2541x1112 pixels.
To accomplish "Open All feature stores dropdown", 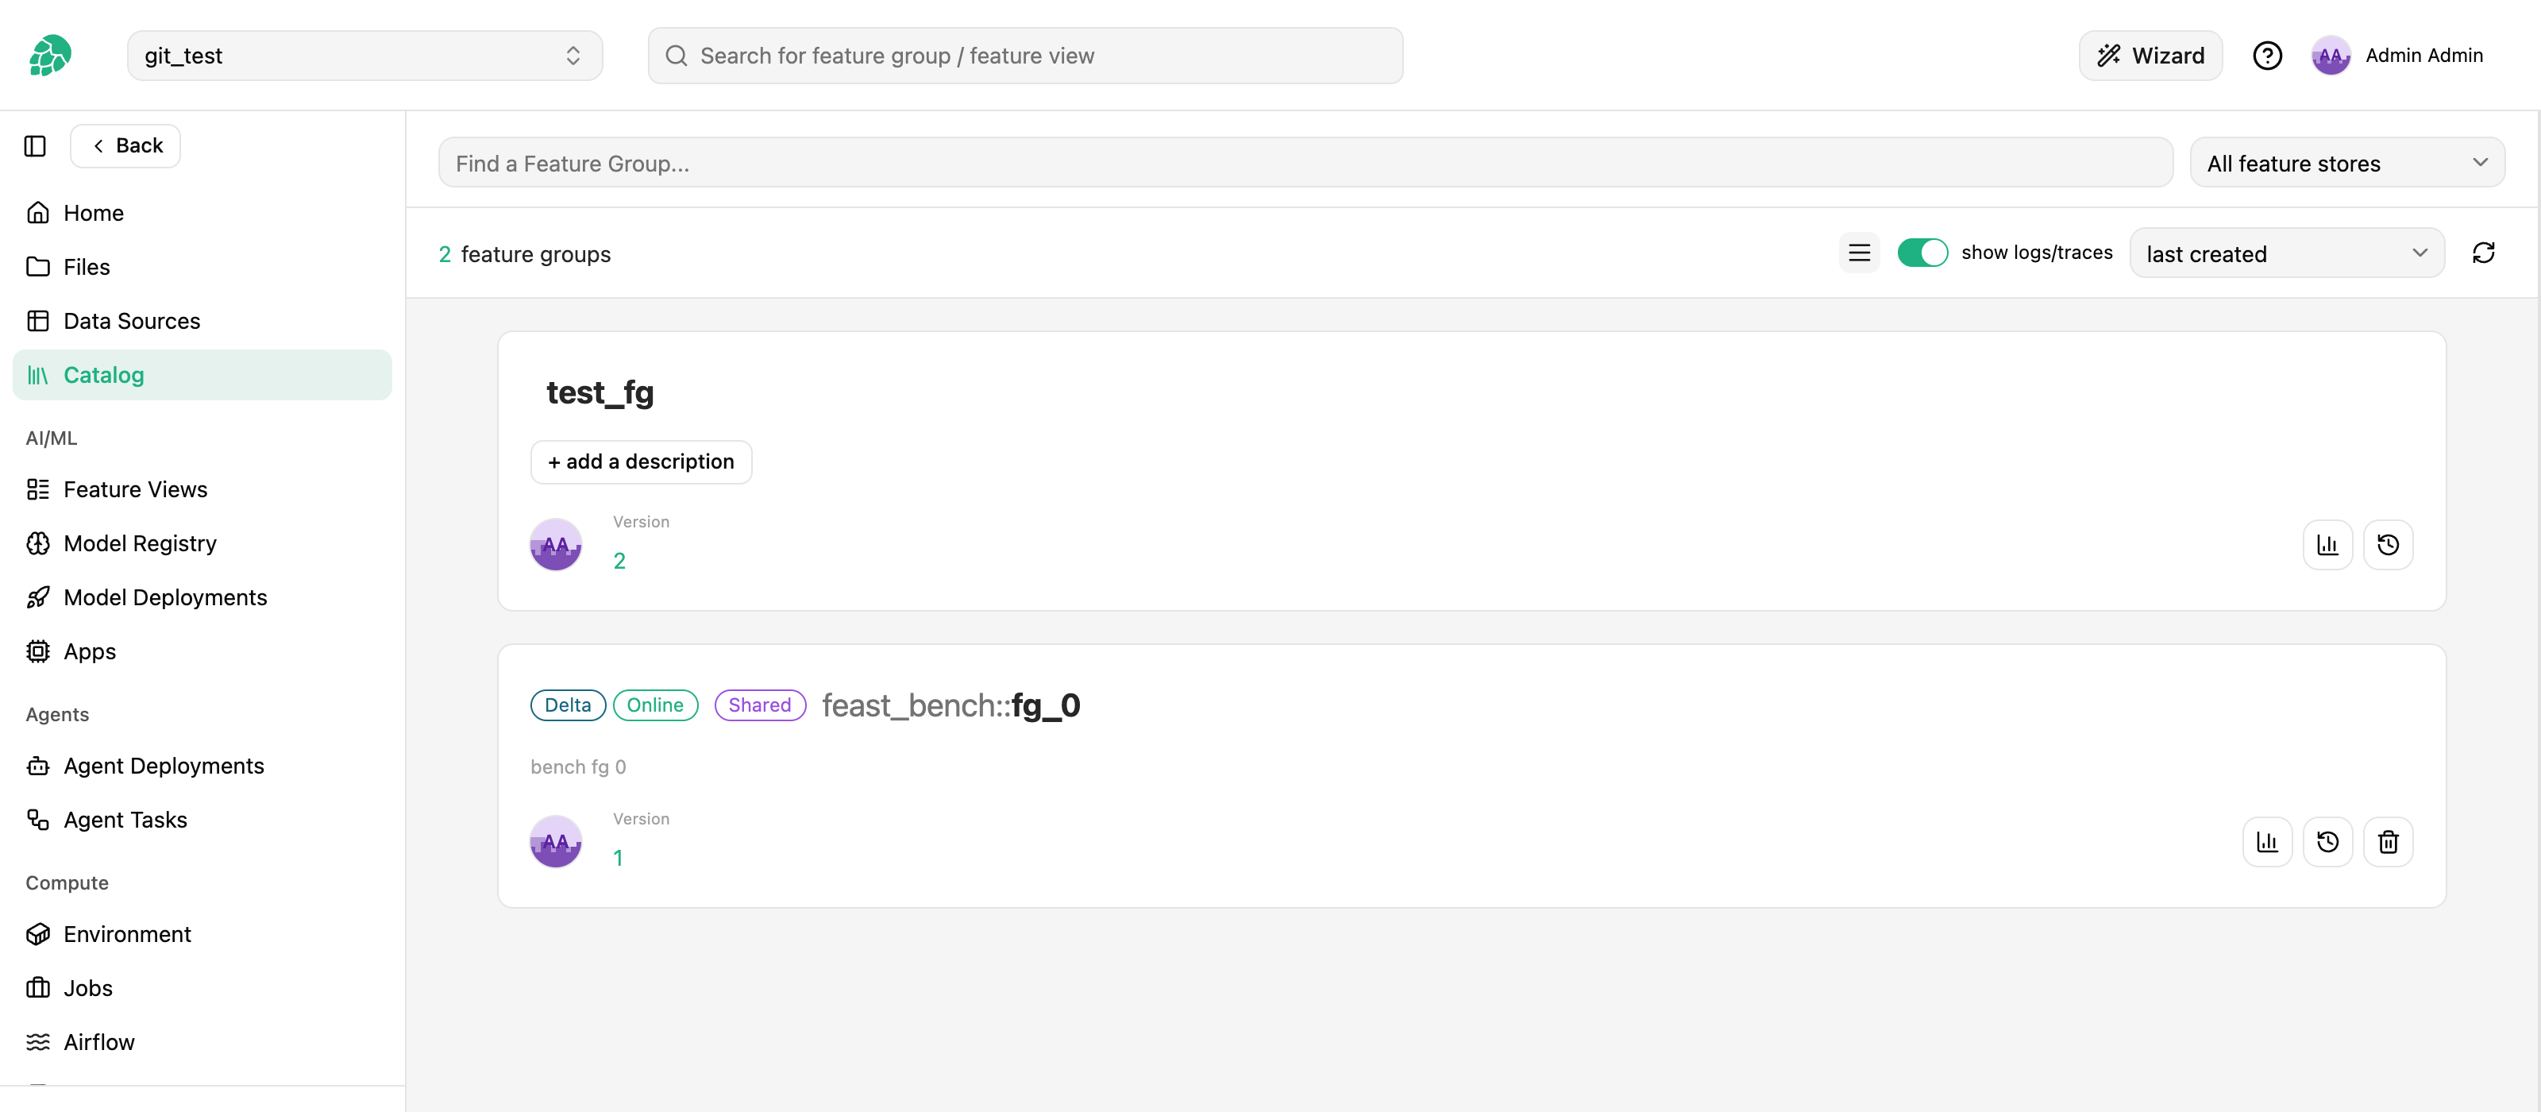I will [2346, 163].
